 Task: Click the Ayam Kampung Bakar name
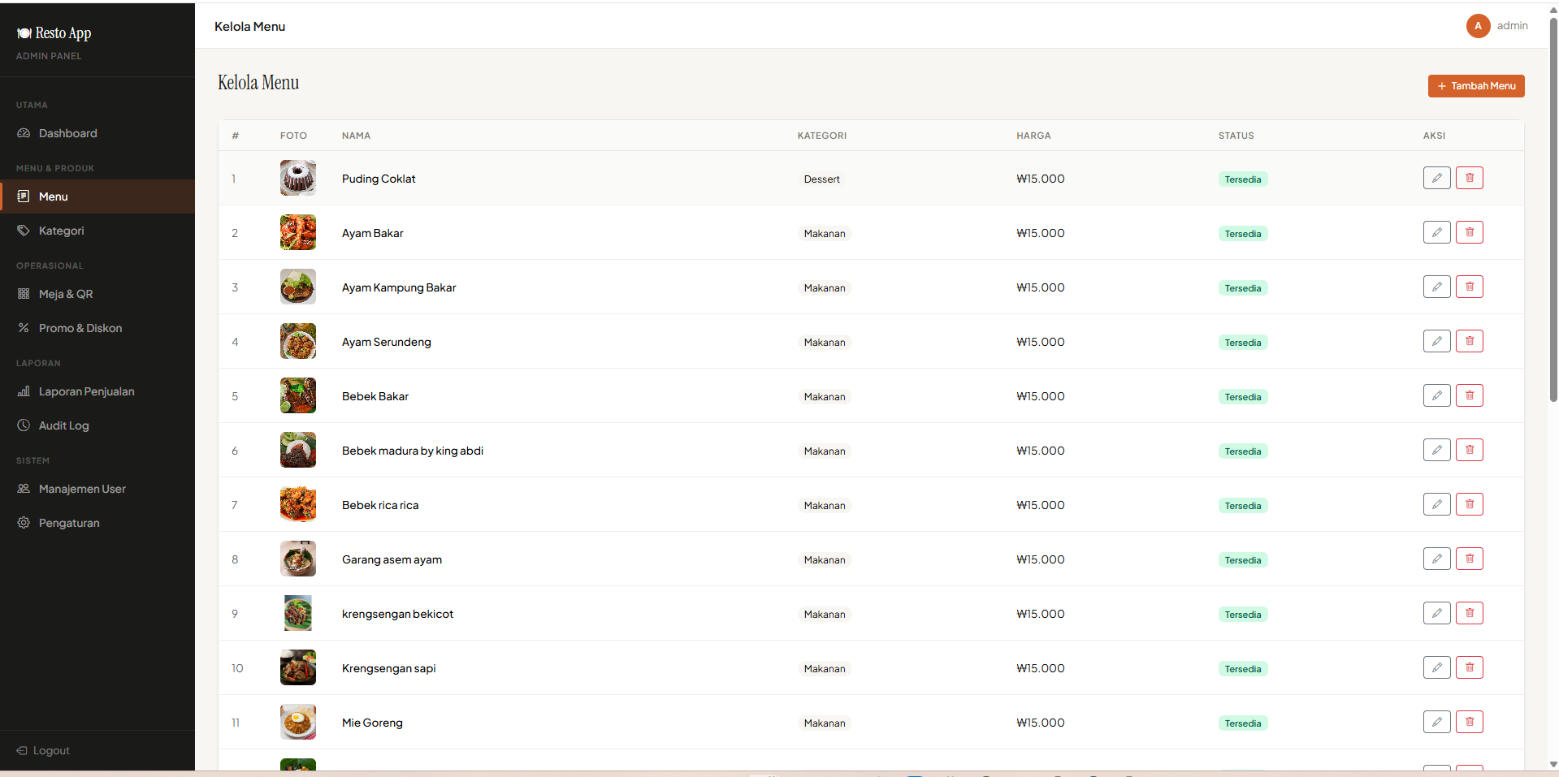[x=399, y=287]
